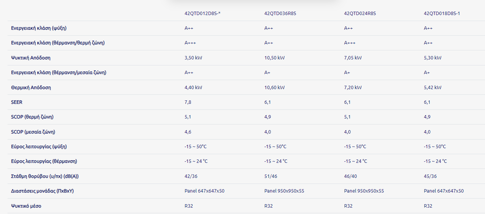This screenshot has width=485, height=214.
Task: Select the 46/40 noise level value
Action: 350,176
